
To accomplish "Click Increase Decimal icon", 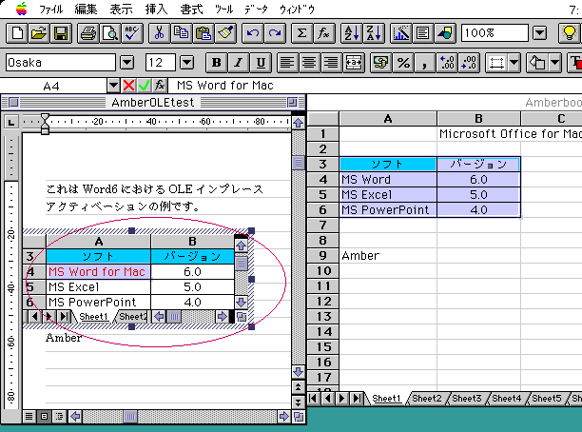I will click(447, 63).
